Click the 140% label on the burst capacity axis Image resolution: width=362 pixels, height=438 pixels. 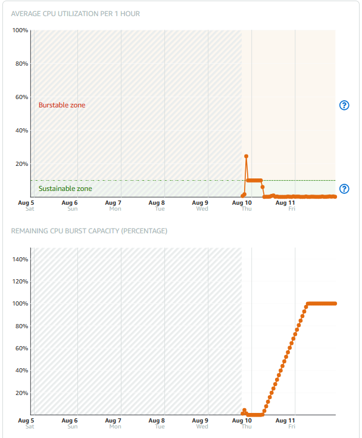[20, 260]
